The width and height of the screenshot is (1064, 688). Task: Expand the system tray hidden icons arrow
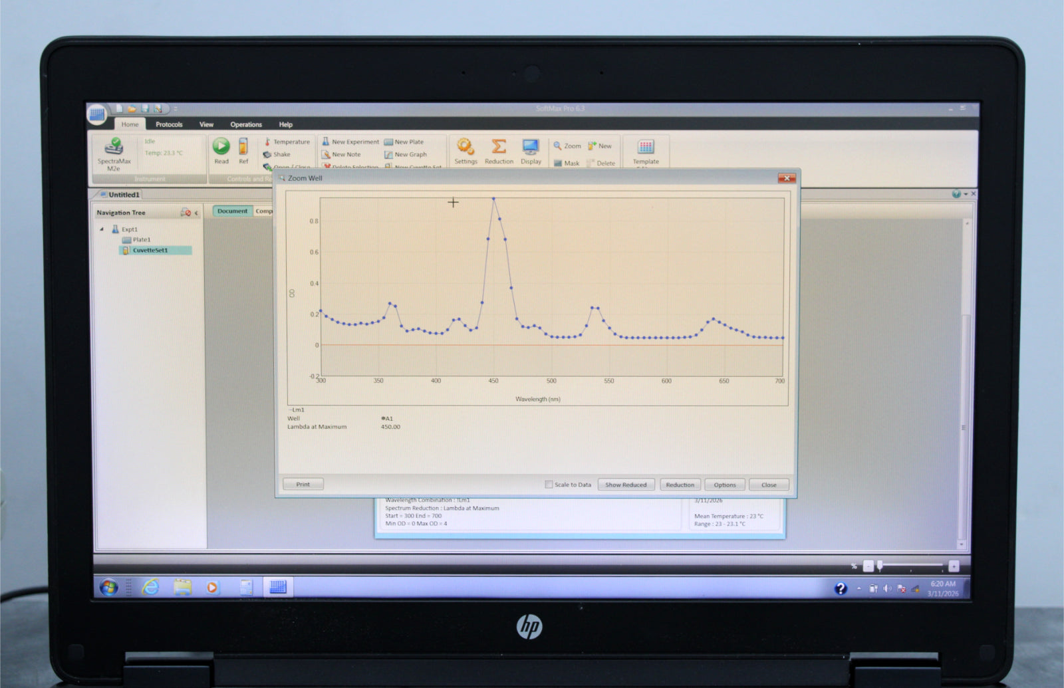859,588
